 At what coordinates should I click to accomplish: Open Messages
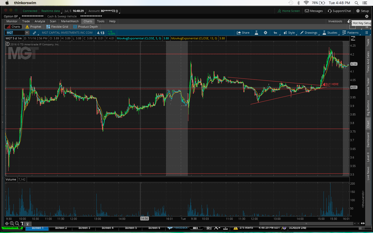click(314, 11)
